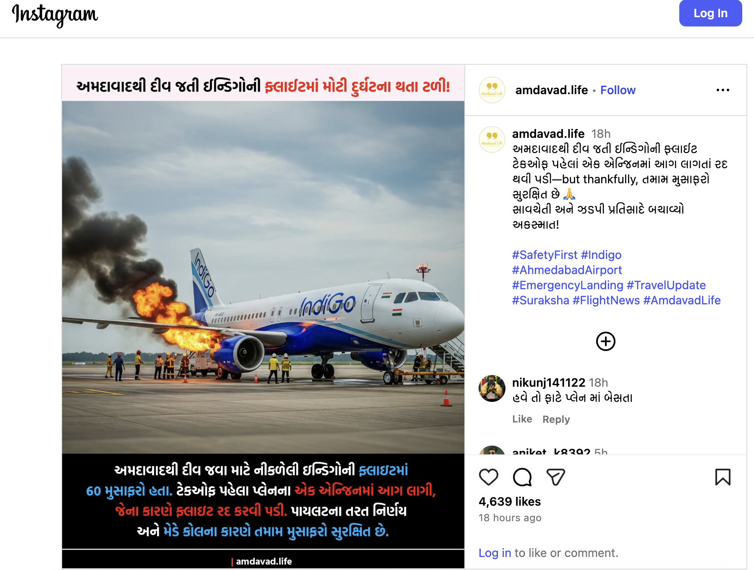Screen dimensions: 754x570
Task: Open amdavad.life avatar in post header
Action: [492, 90]
